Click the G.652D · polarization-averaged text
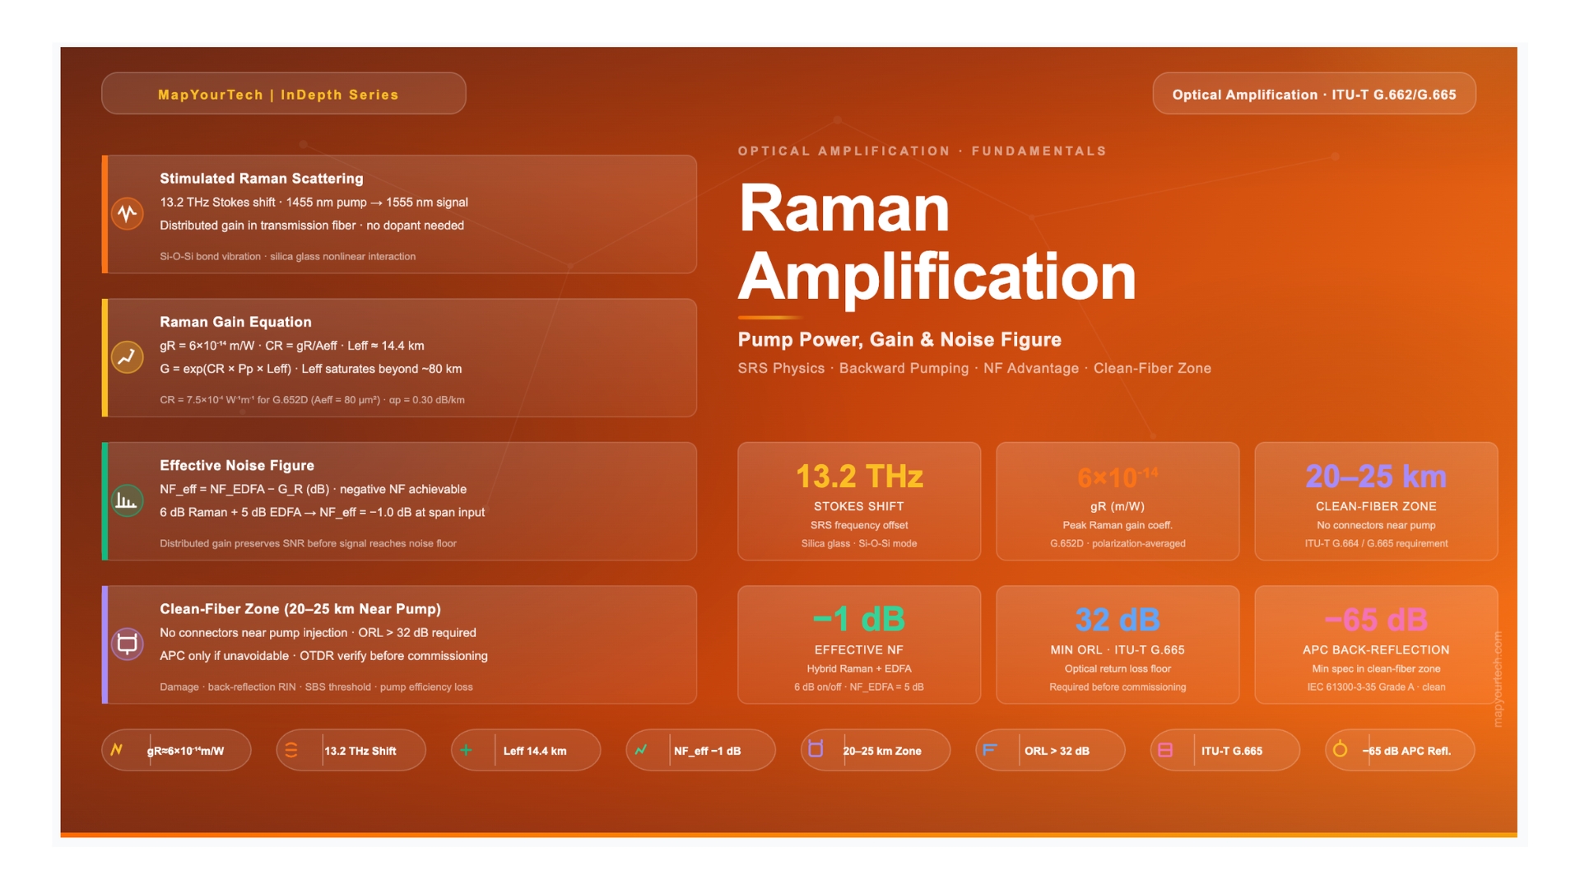Screen dimensions: 1580x889 pyautogui.click(x=1118, y=543)
